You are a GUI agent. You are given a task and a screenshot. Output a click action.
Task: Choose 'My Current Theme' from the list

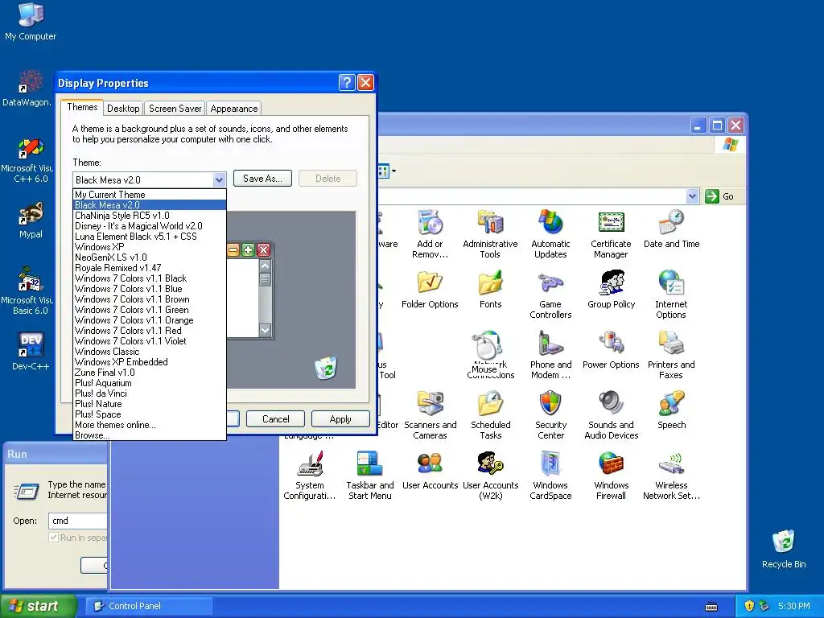tap(149, 195)
